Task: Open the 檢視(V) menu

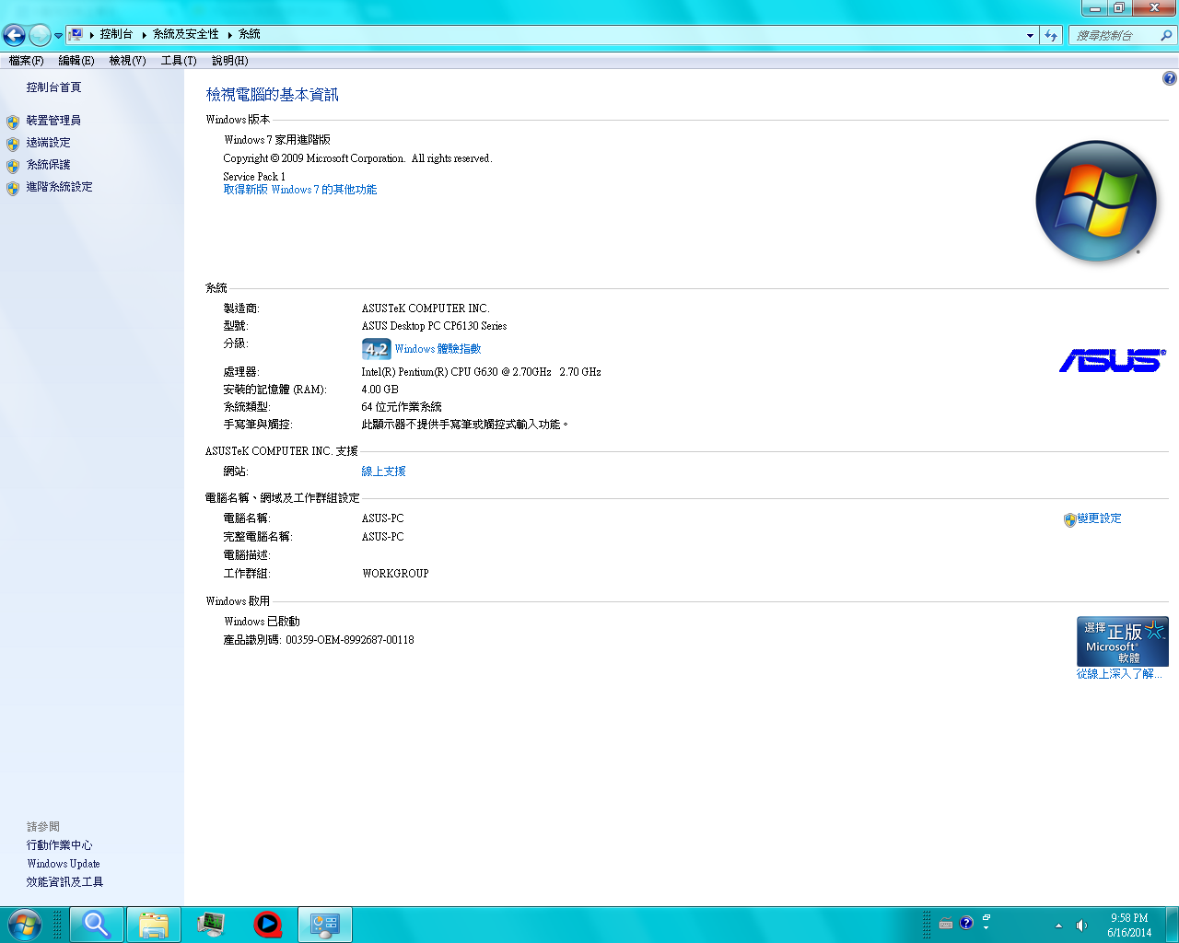Action: (x=127, y=61)
